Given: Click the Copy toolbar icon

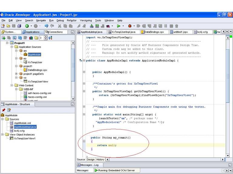Looking at the screenshot, I should [x=65, y=26].
